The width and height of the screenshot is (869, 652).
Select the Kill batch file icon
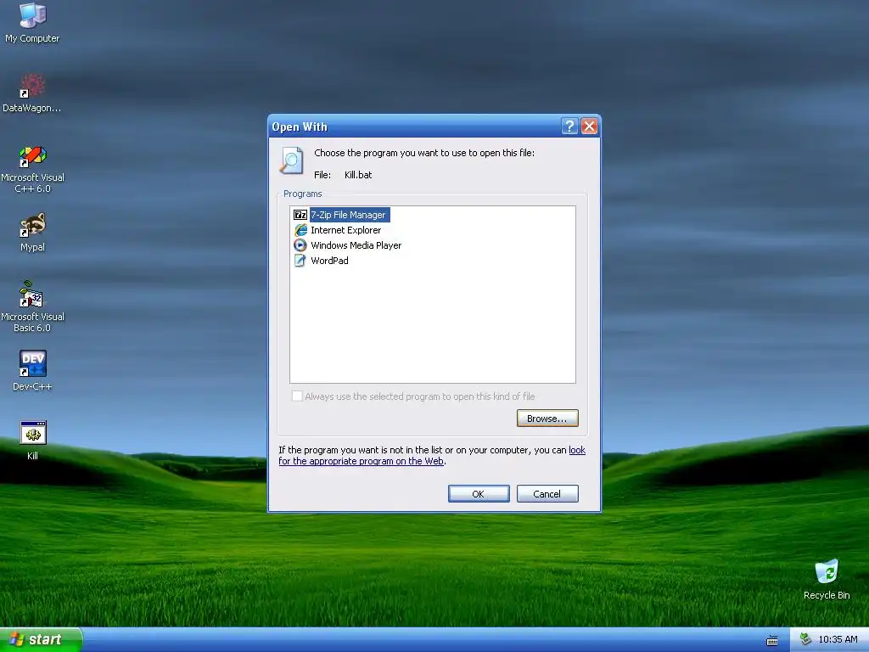click(x=33, y=441)
